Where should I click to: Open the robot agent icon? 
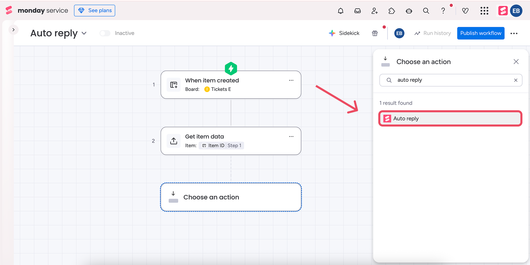pyautogui.click(x=409, y=11)
